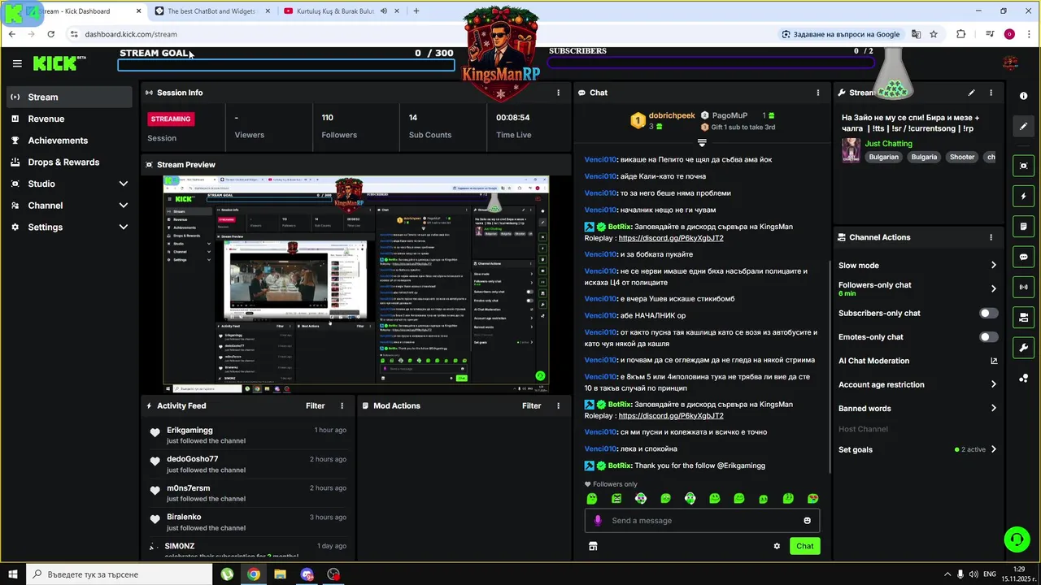This screenshot has width=1041, height=585.
Task: Open the Mod Actions three-dot menu
Action: (558, 405)
